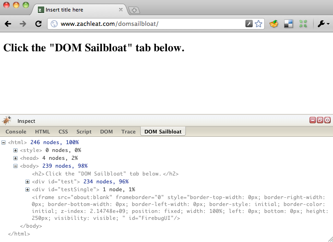Detach Firebug into a new window

pyautogui.click(x=320, y=120)
